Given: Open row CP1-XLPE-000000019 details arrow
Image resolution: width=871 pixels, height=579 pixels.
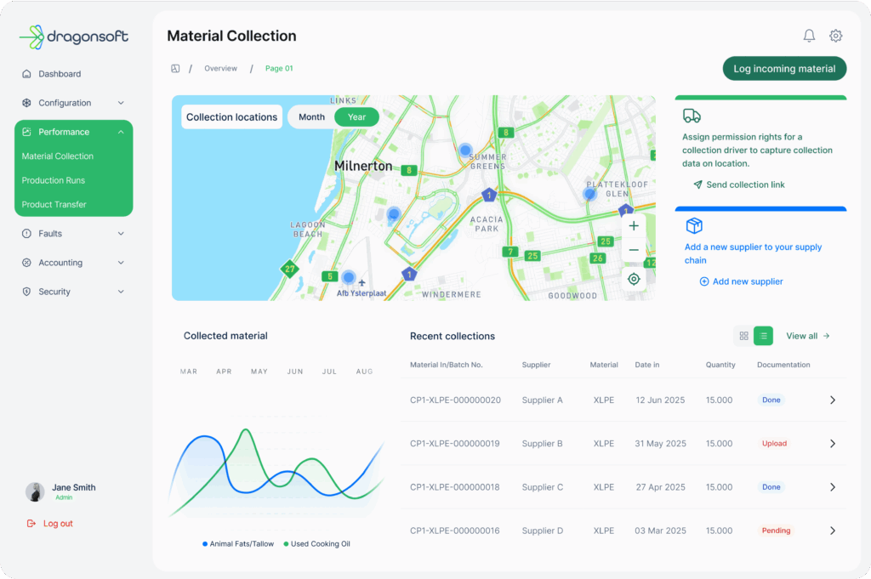Looking at the screenshot, I should (832, 444).
